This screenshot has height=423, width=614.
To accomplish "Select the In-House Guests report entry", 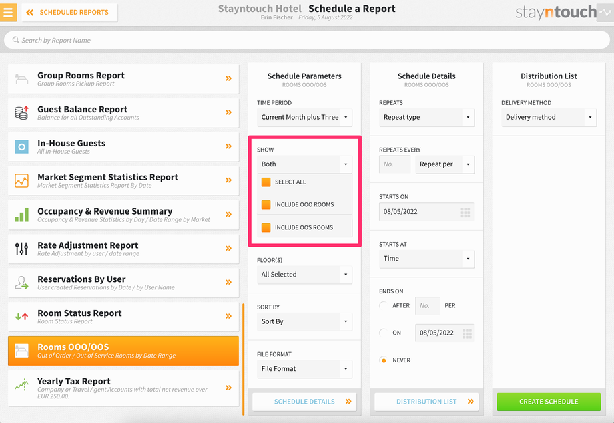I will pos(123,147).
